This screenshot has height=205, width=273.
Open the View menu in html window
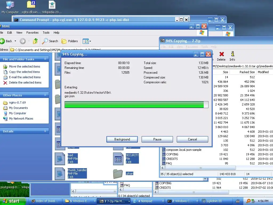[19, 33]
